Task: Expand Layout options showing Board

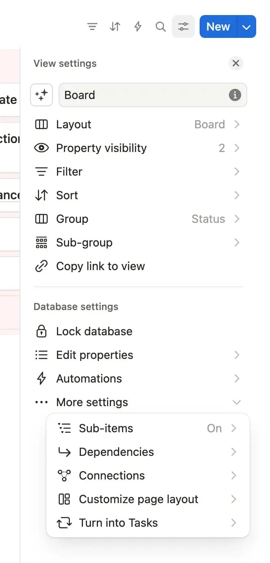Action: 138,124
